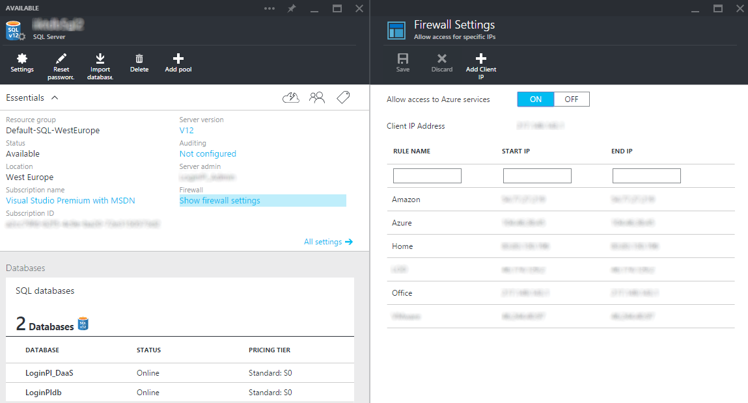
Task: Click the tags icon in Essentials
Action: tap(343, 97)
